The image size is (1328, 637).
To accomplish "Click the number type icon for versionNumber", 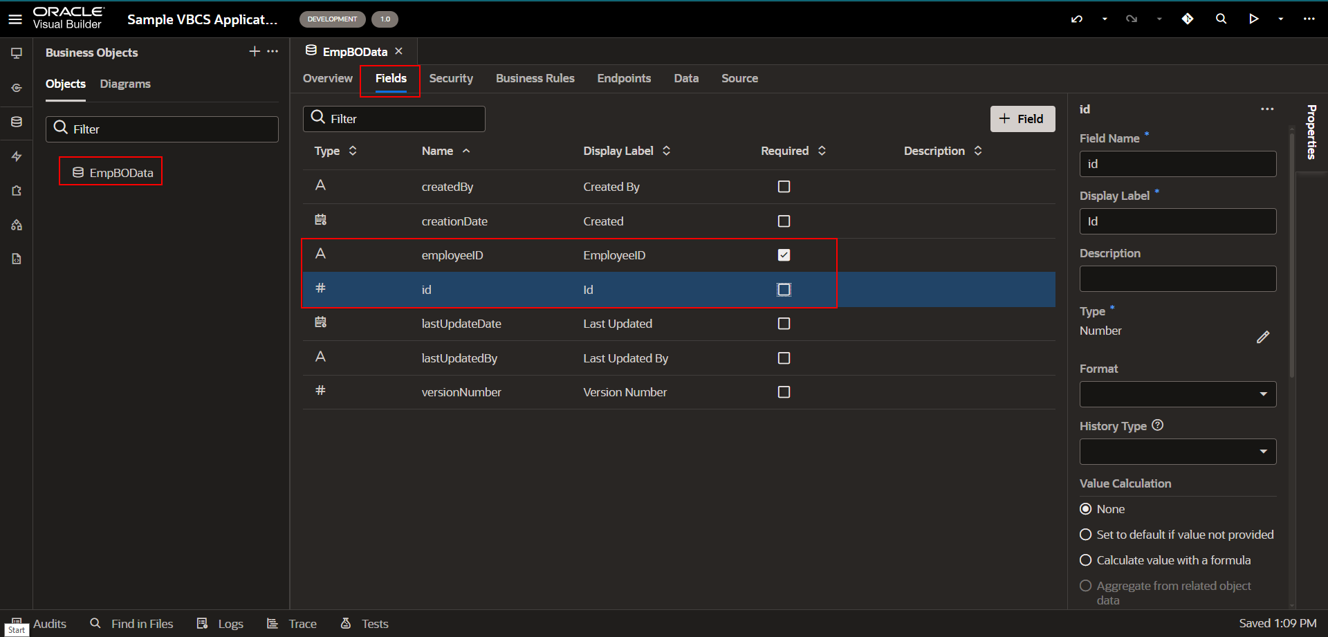I will tap(320, 391).
